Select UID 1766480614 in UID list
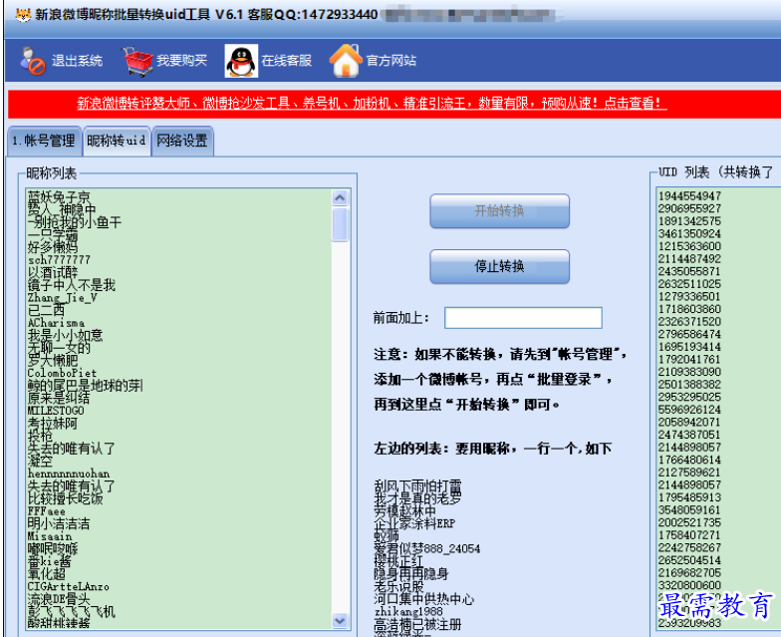The height and width of the screenshot is (637, 781). 689,460
